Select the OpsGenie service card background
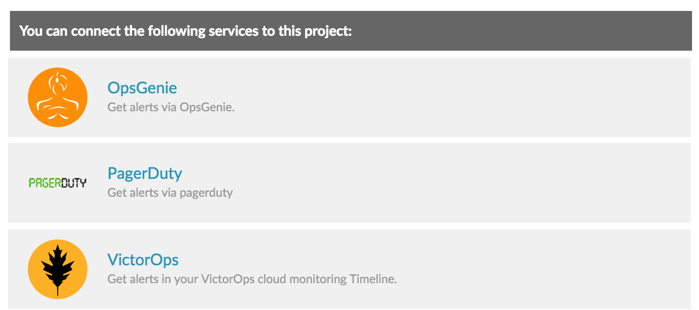 click(447, 97)
